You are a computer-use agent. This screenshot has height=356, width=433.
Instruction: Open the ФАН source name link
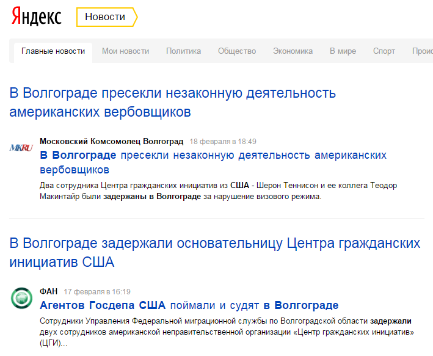click(49, 292)
